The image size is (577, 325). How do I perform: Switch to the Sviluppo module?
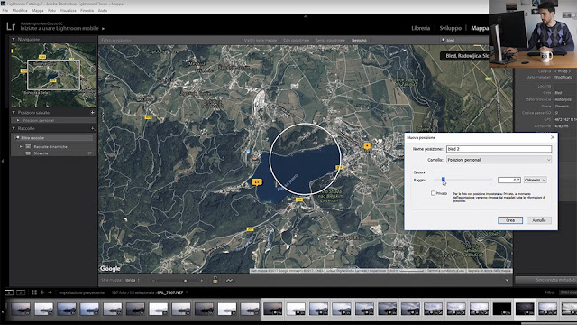[451, 28]
